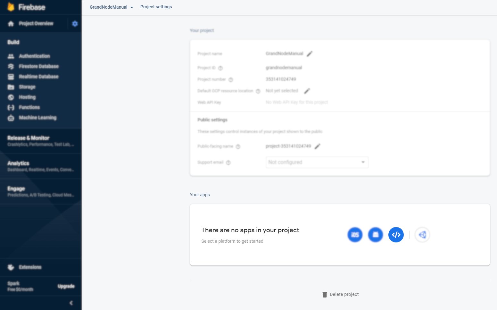This screenshot has height=310, width=497.
Task: Show help for Public-facing name
Action: [238, 146]
